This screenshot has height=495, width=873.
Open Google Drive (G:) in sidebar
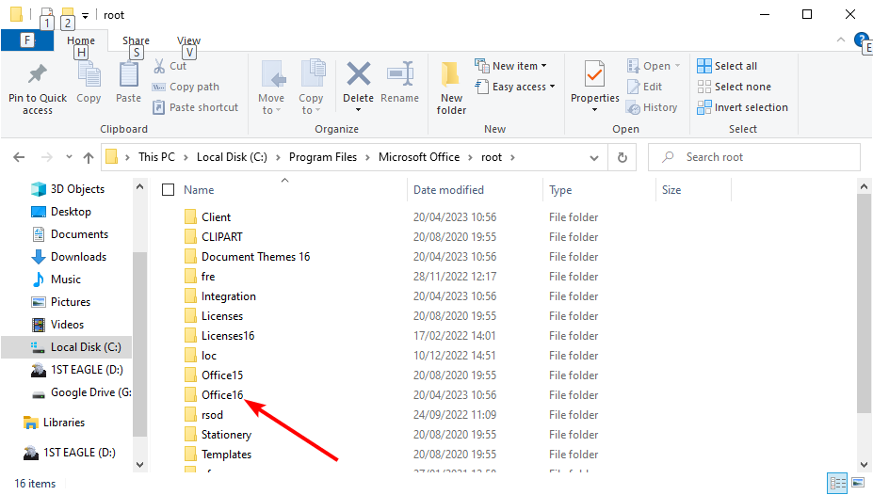(x=82, y=392)
